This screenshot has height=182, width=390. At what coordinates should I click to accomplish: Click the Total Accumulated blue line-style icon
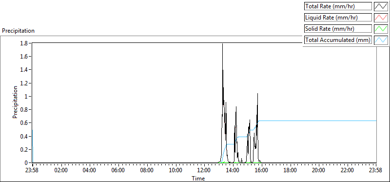click(381, 40)
